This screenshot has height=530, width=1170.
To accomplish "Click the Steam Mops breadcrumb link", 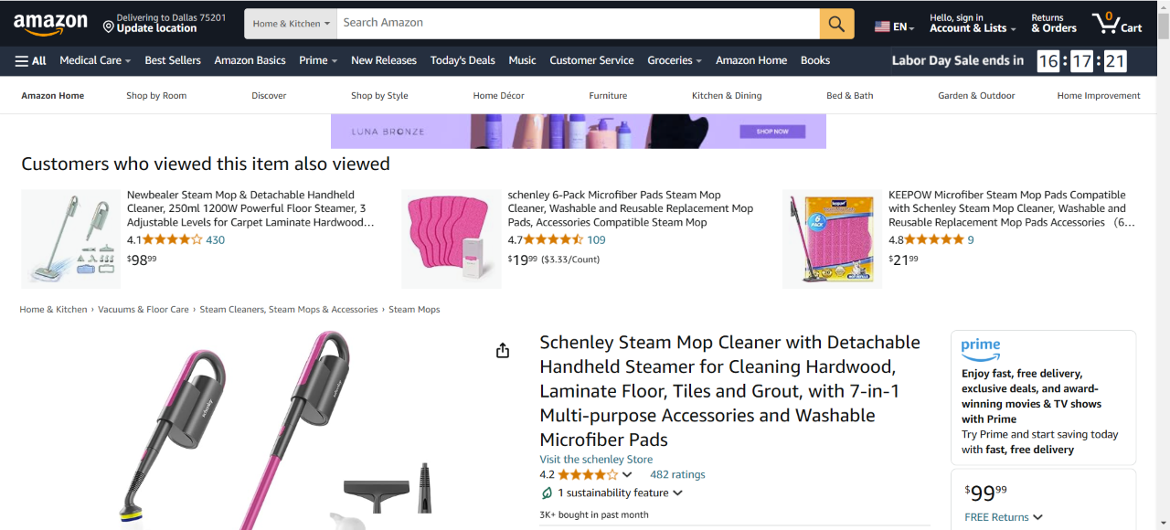I will click(x=414, y=310).
